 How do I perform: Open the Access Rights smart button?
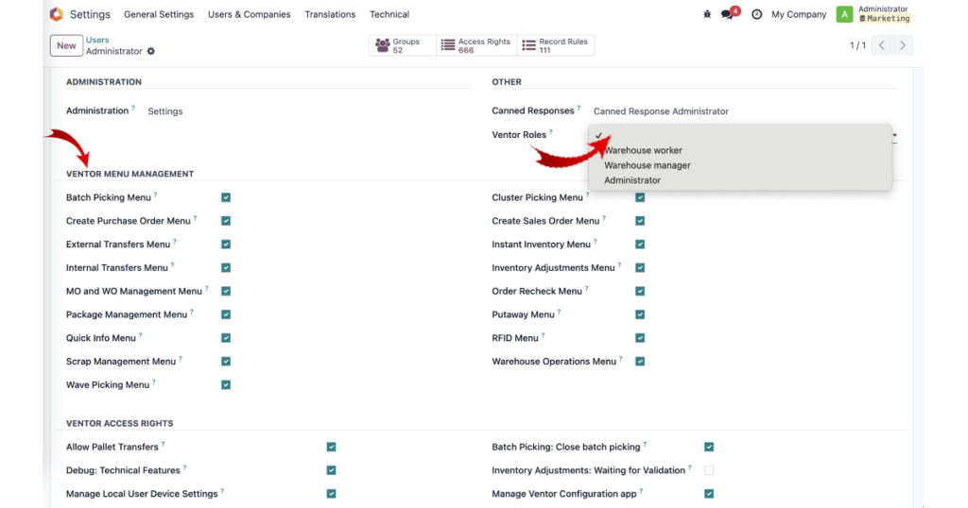(x=476, y=45)
